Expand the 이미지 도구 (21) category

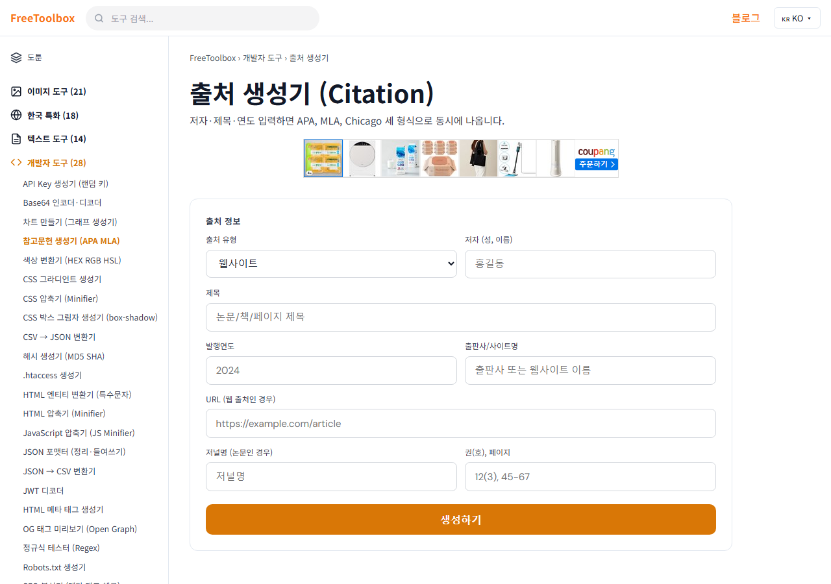point(56,91)
